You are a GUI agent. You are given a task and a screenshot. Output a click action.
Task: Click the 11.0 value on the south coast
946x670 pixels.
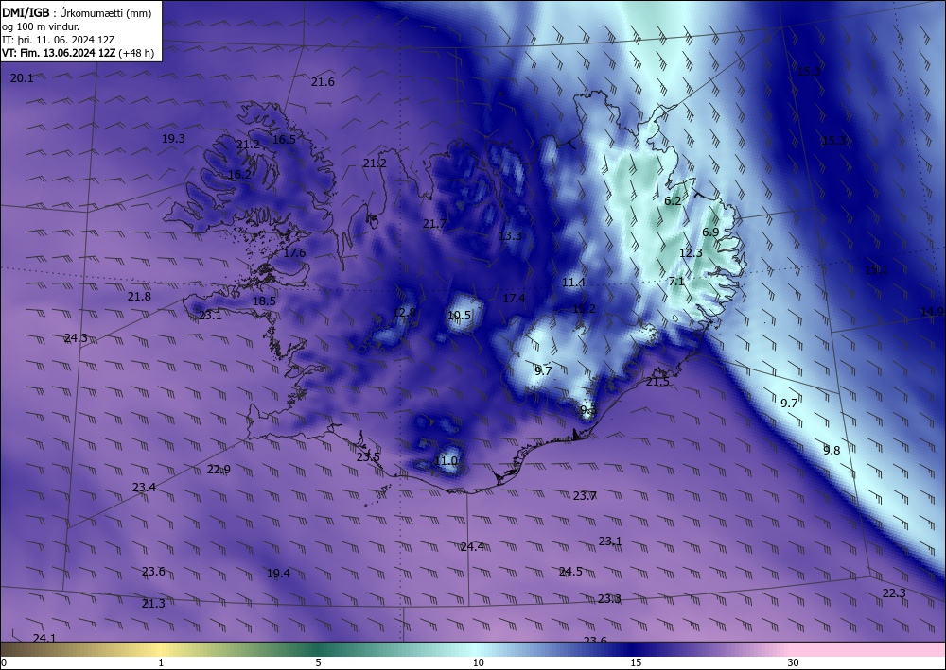[446, 461]
